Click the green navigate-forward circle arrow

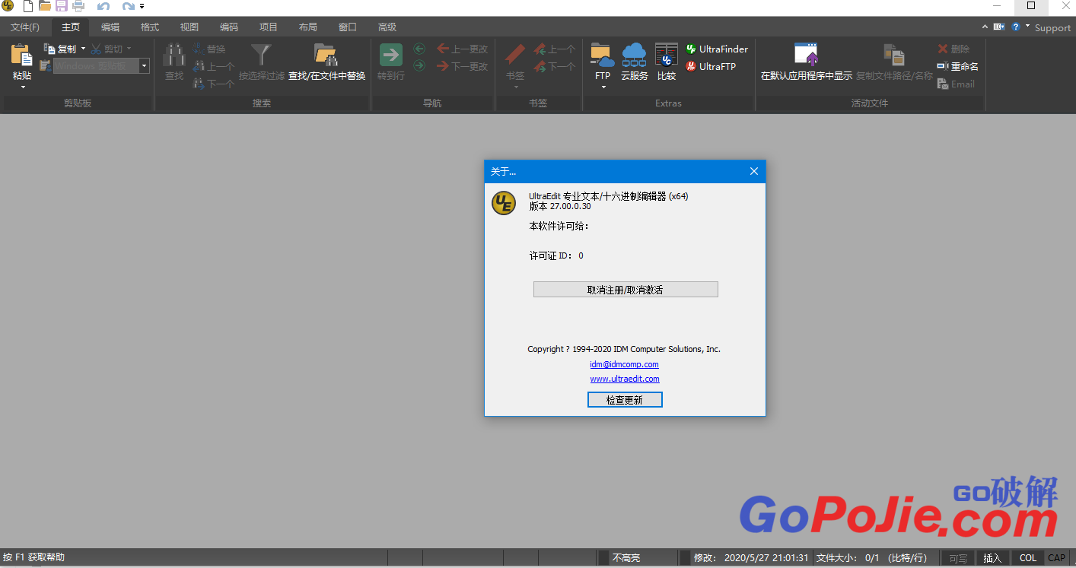coord(419,66)
